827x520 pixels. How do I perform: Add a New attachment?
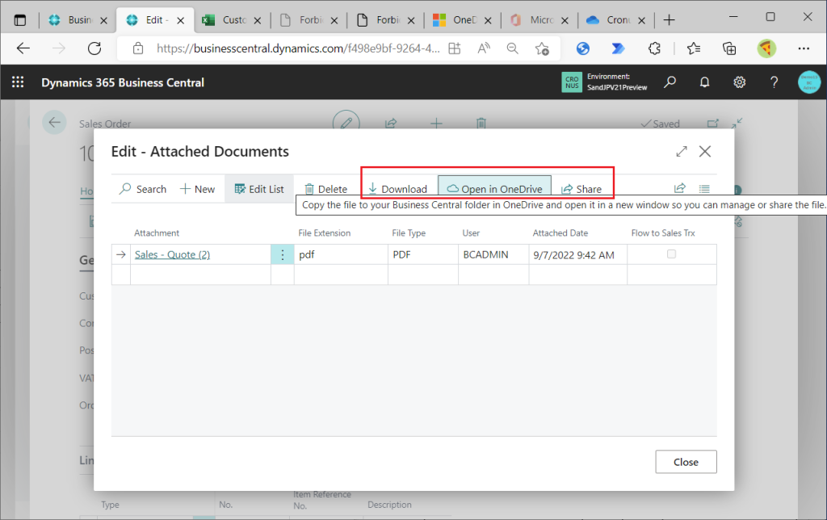[197, 189]
